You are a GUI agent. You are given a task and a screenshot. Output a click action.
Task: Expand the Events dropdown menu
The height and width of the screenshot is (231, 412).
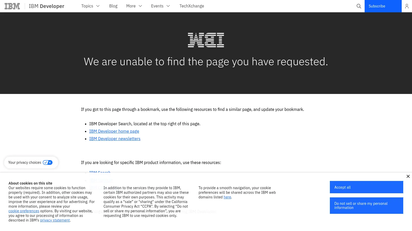[x=160, y=6]
